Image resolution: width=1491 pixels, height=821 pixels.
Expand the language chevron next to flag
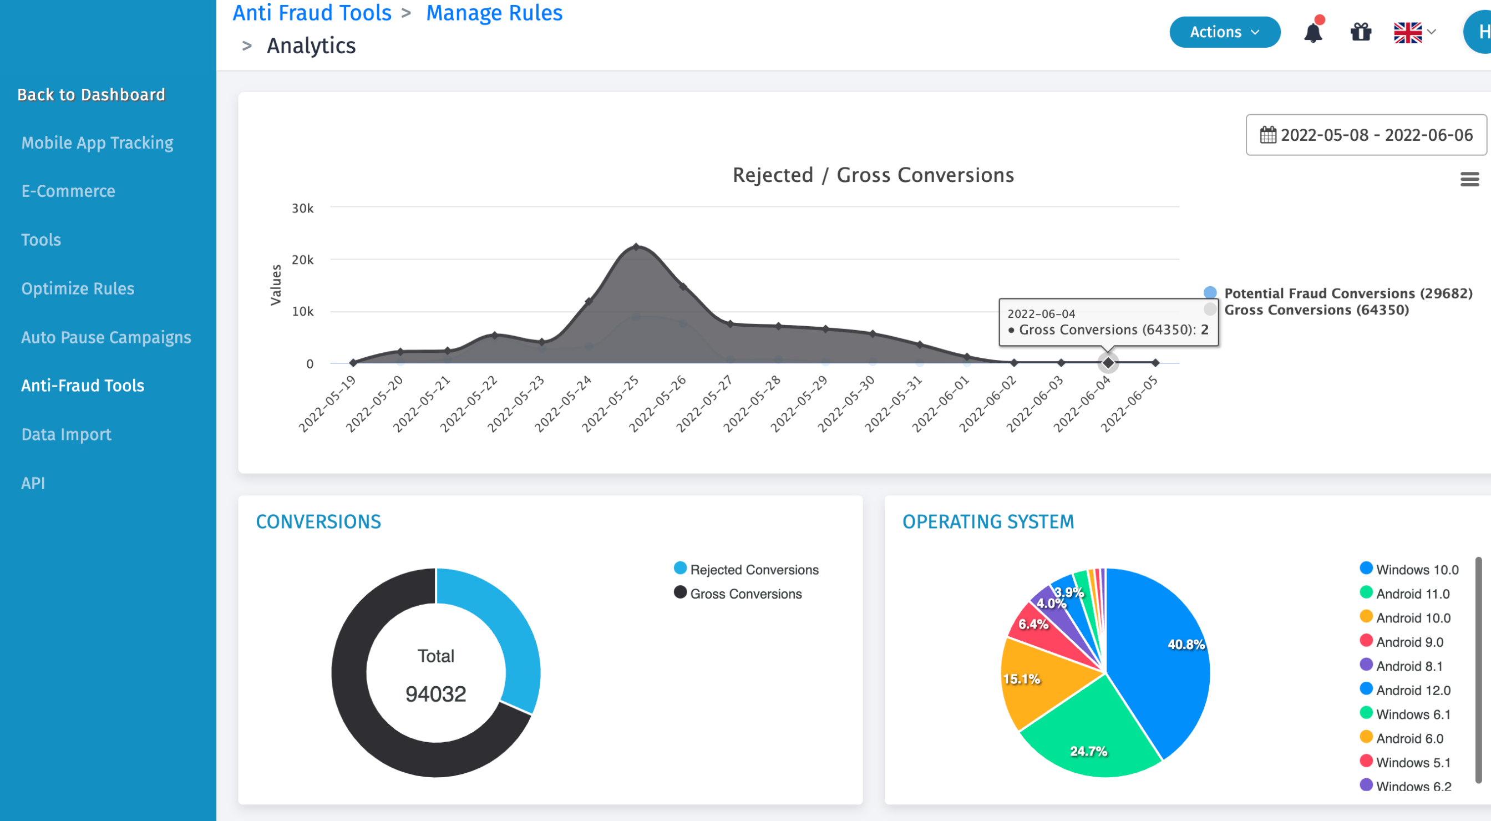[1432, 32]
